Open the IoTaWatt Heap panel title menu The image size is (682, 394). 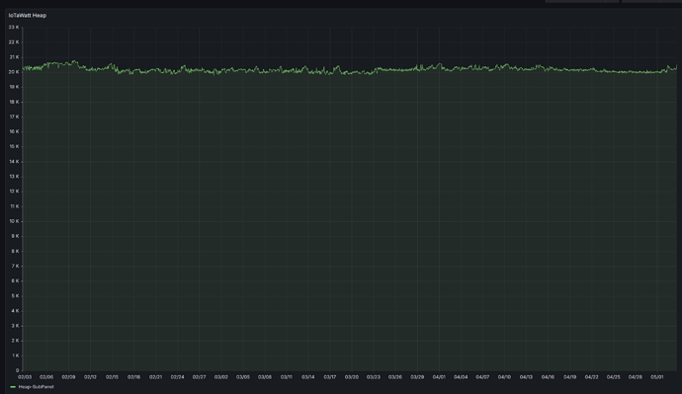point(28,15)
